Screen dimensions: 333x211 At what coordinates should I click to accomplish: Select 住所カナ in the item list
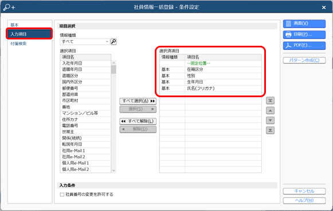tap(85, 120)
